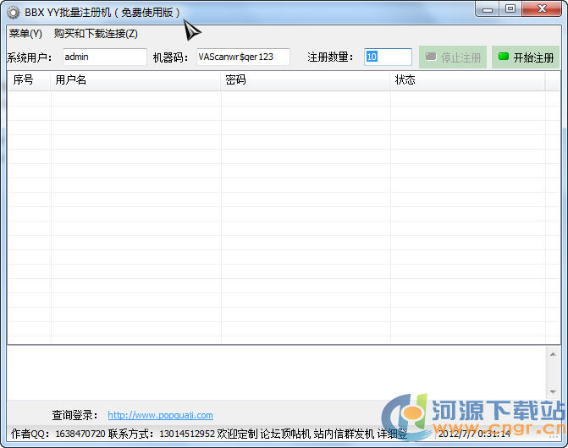Minimize the BBX YY批量注册机 window
Image resolution: width=568 pixels, height=448 pixels.
[488, 9]
